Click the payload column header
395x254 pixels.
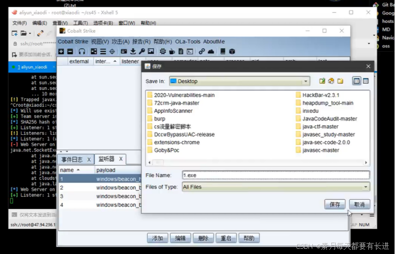[118, 170]
